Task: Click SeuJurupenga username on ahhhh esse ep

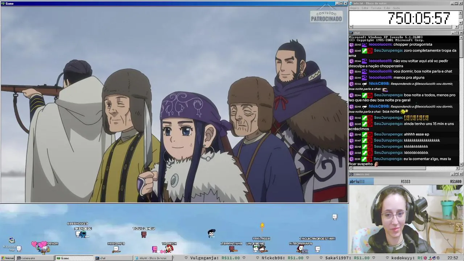Action: click(388, 134)
